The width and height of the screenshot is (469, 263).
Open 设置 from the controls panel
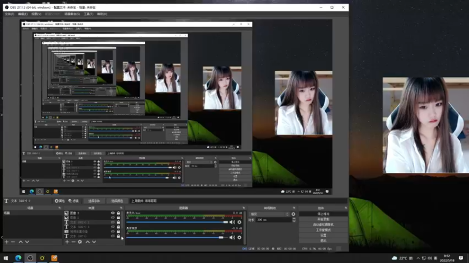(323, 236)
